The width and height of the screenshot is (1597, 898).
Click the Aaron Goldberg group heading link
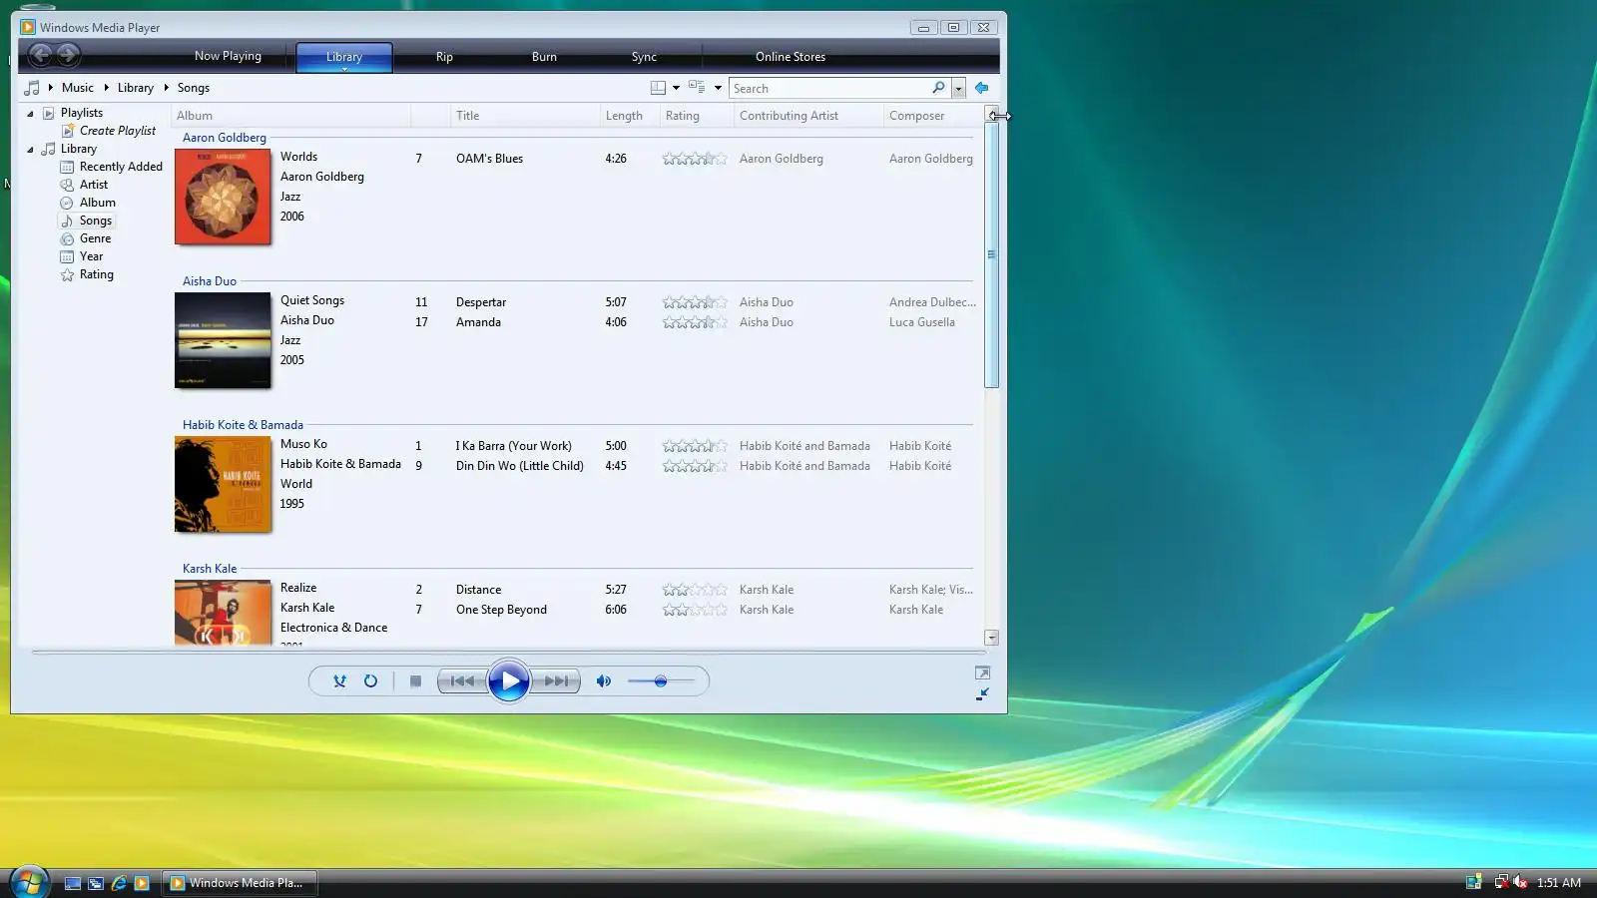coord(225,138)
